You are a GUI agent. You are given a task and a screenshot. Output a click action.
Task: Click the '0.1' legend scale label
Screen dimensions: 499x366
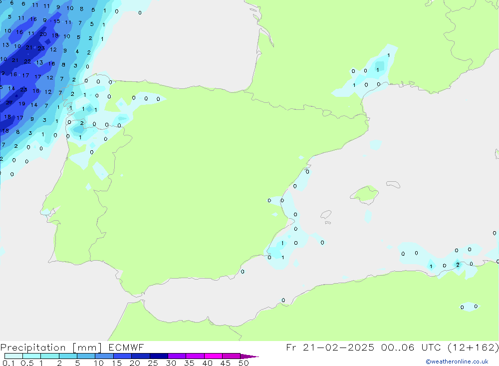tap(8, 363)
